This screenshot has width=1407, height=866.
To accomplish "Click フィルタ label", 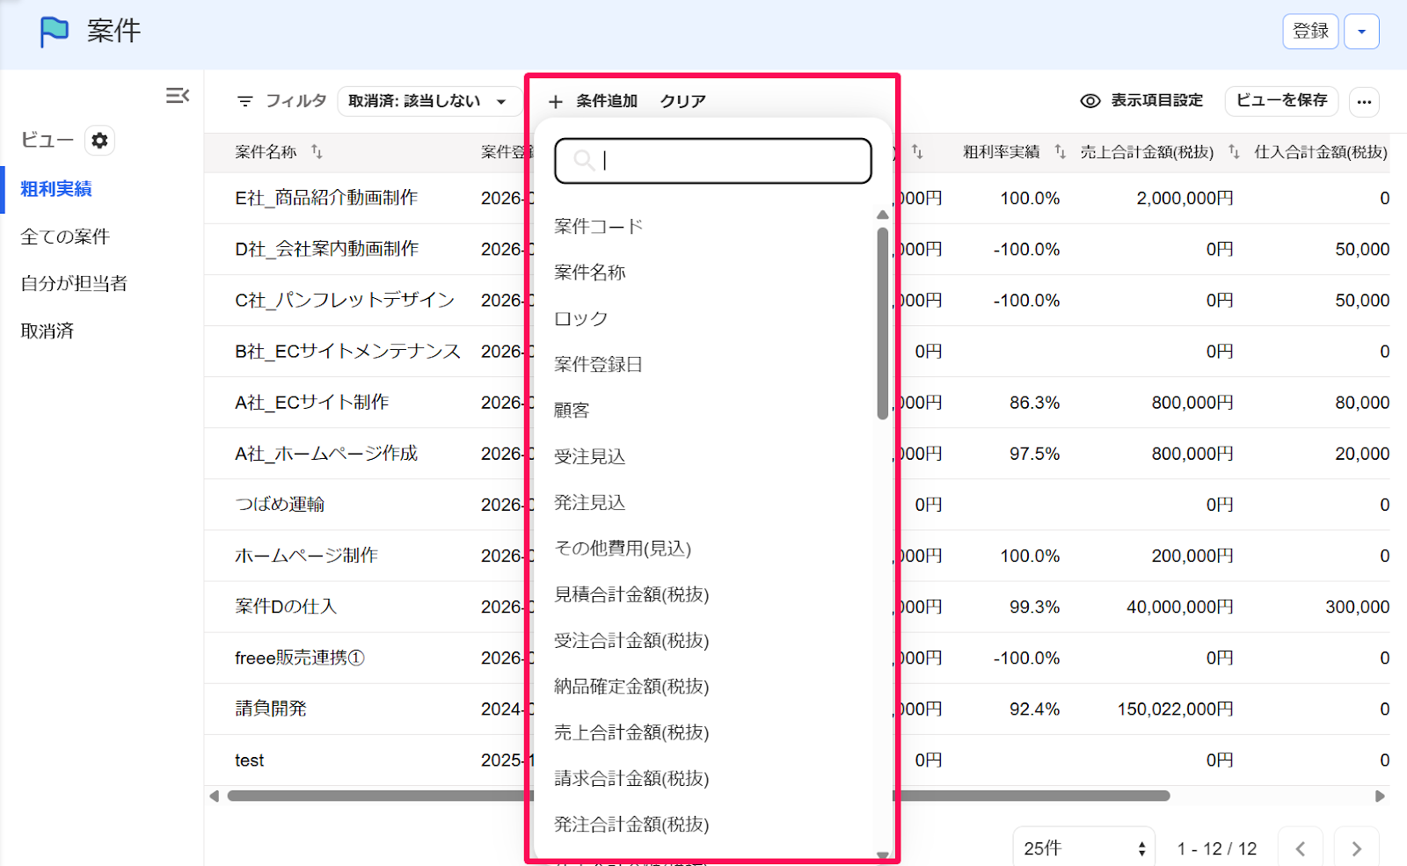I will (x=295, y=101).
